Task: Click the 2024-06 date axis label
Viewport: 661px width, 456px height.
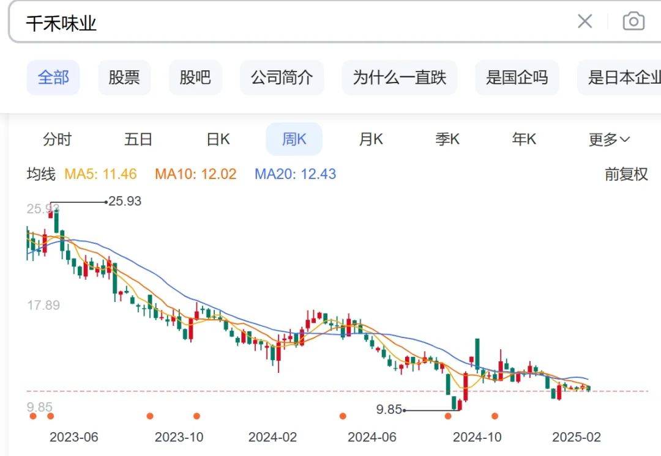Action: coord(372,437)
